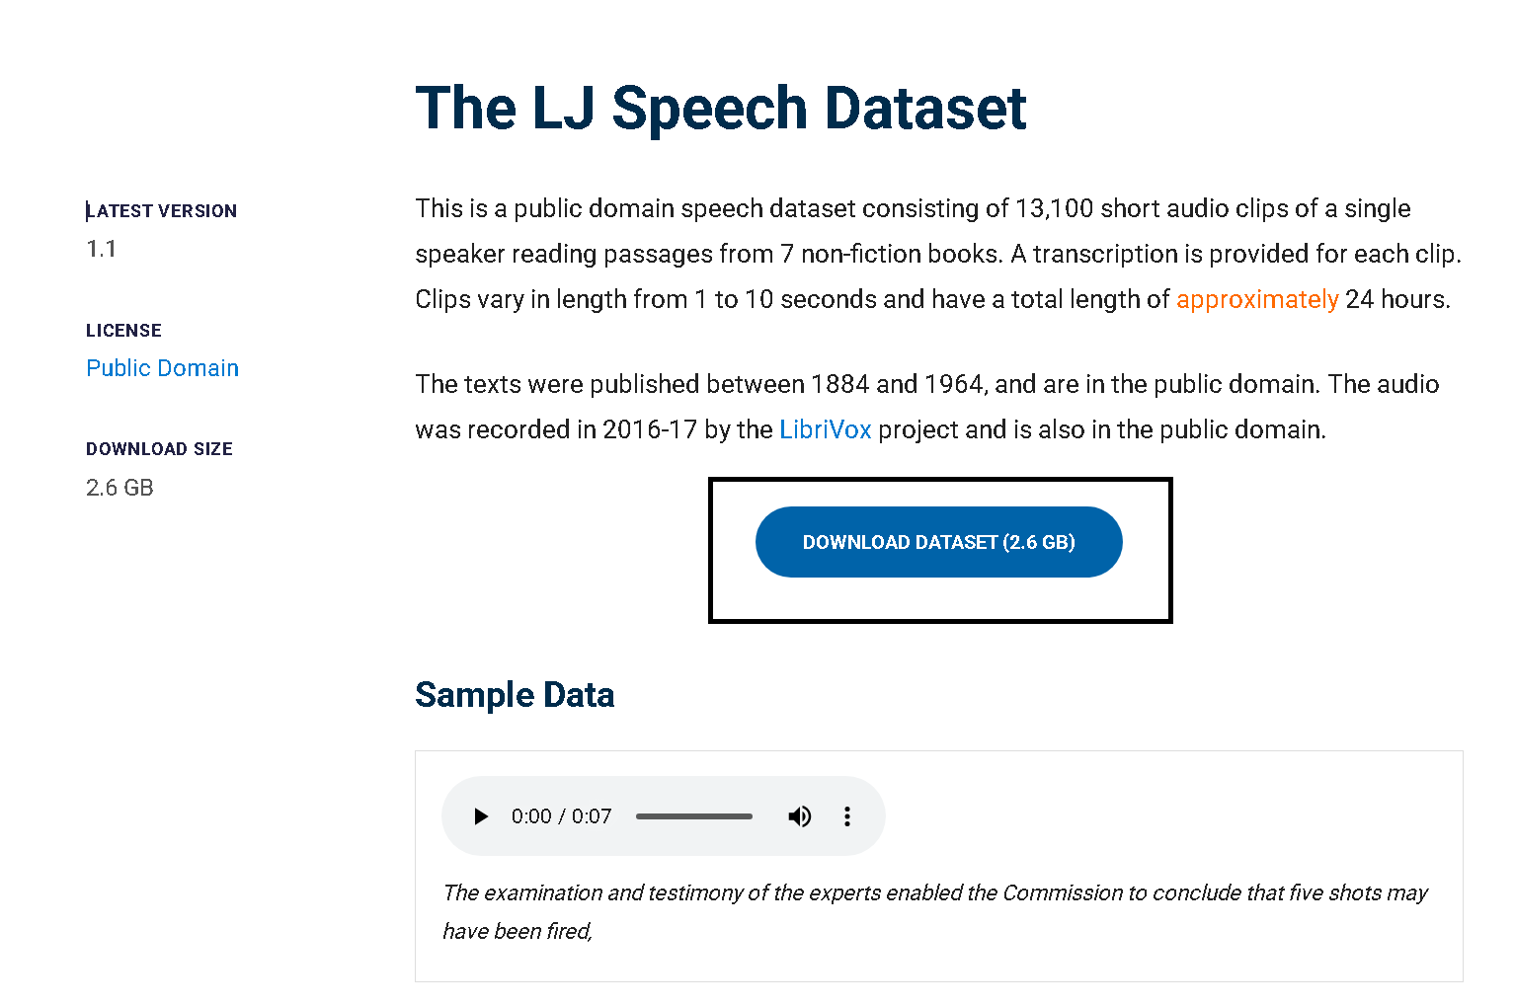1514x1006 pixels.
Task: Click the Download Size label
Action: coord(159,449)
